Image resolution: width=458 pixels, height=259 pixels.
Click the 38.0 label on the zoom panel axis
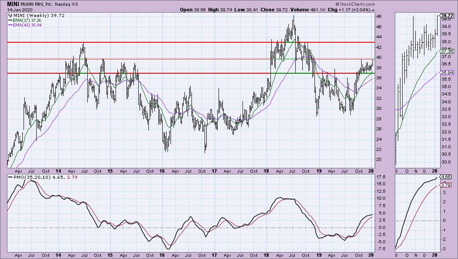[446, 42]
